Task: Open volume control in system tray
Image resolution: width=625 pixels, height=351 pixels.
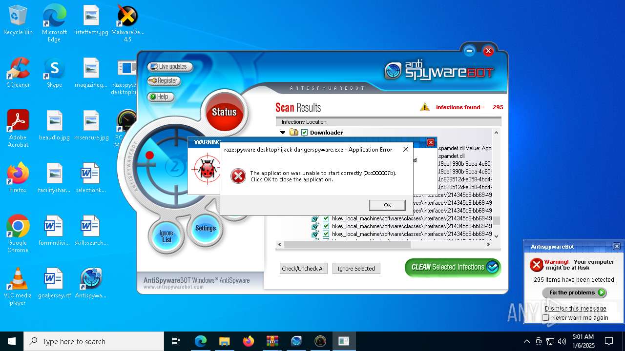Action: tap(562, 341)
